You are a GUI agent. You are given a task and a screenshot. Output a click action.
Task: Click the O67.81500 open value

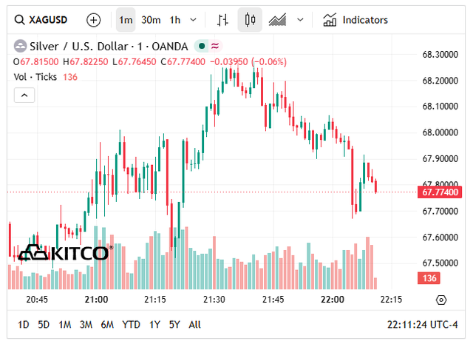click(x=35, y=62)
